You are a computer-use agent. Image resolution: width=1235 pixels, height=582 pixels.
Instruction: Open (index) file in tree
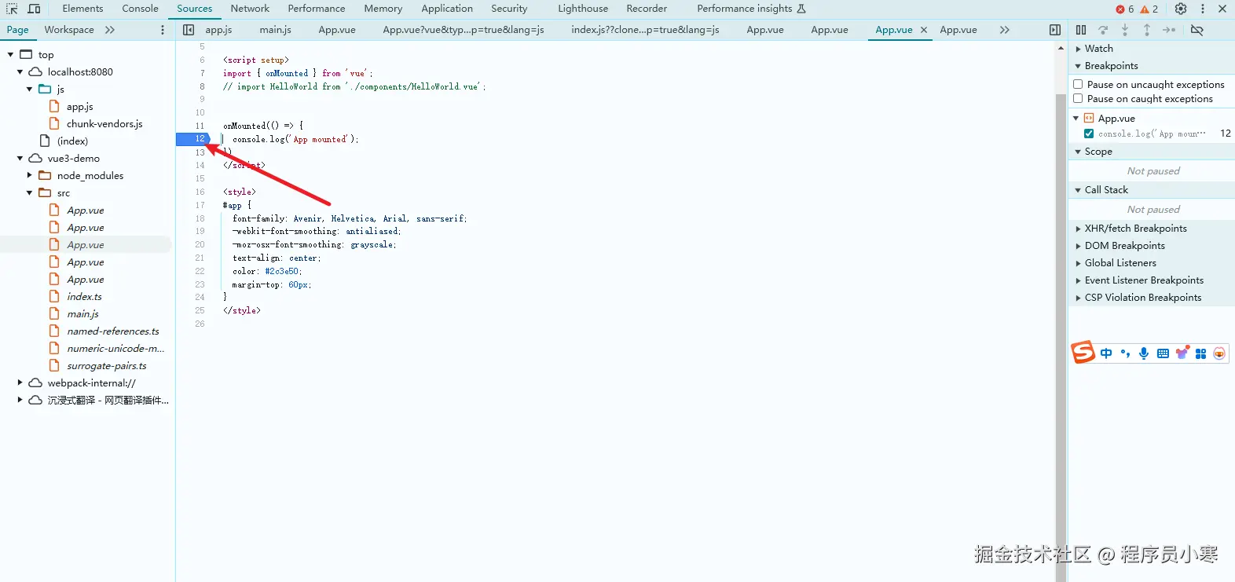point(72,141)
